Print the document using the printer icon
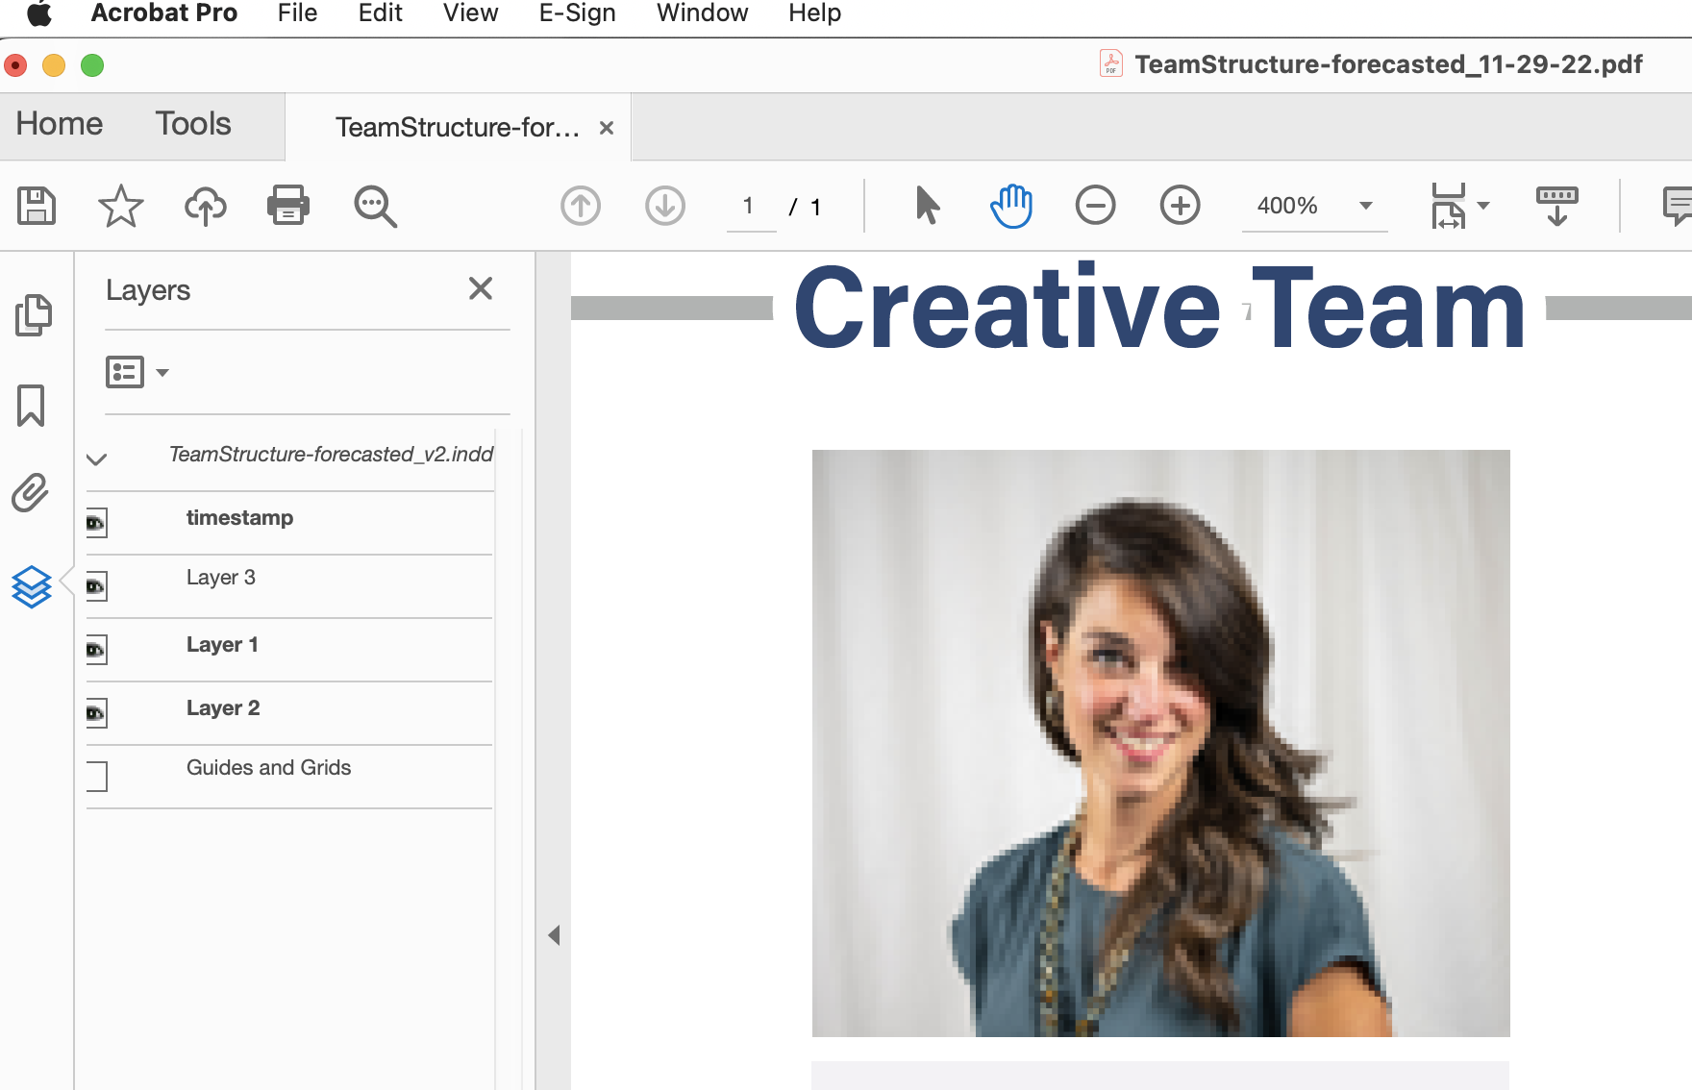This screenshot has height=1090, width=1692. pyautogui.click(x=287, y=205)
